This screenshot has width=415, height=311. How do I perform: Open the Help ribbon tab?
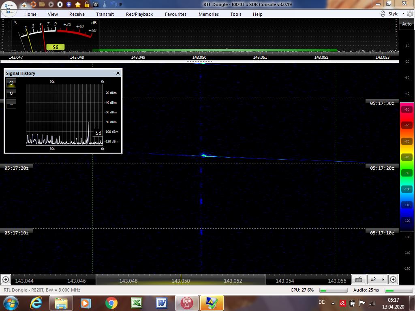[257, 14]
